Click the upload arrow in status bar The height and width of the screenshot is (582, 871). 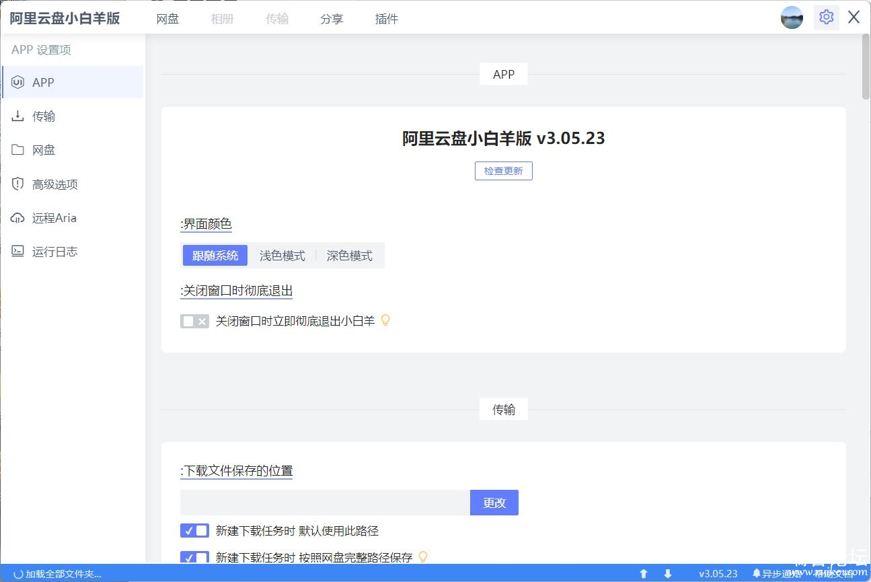coord(644,574)
